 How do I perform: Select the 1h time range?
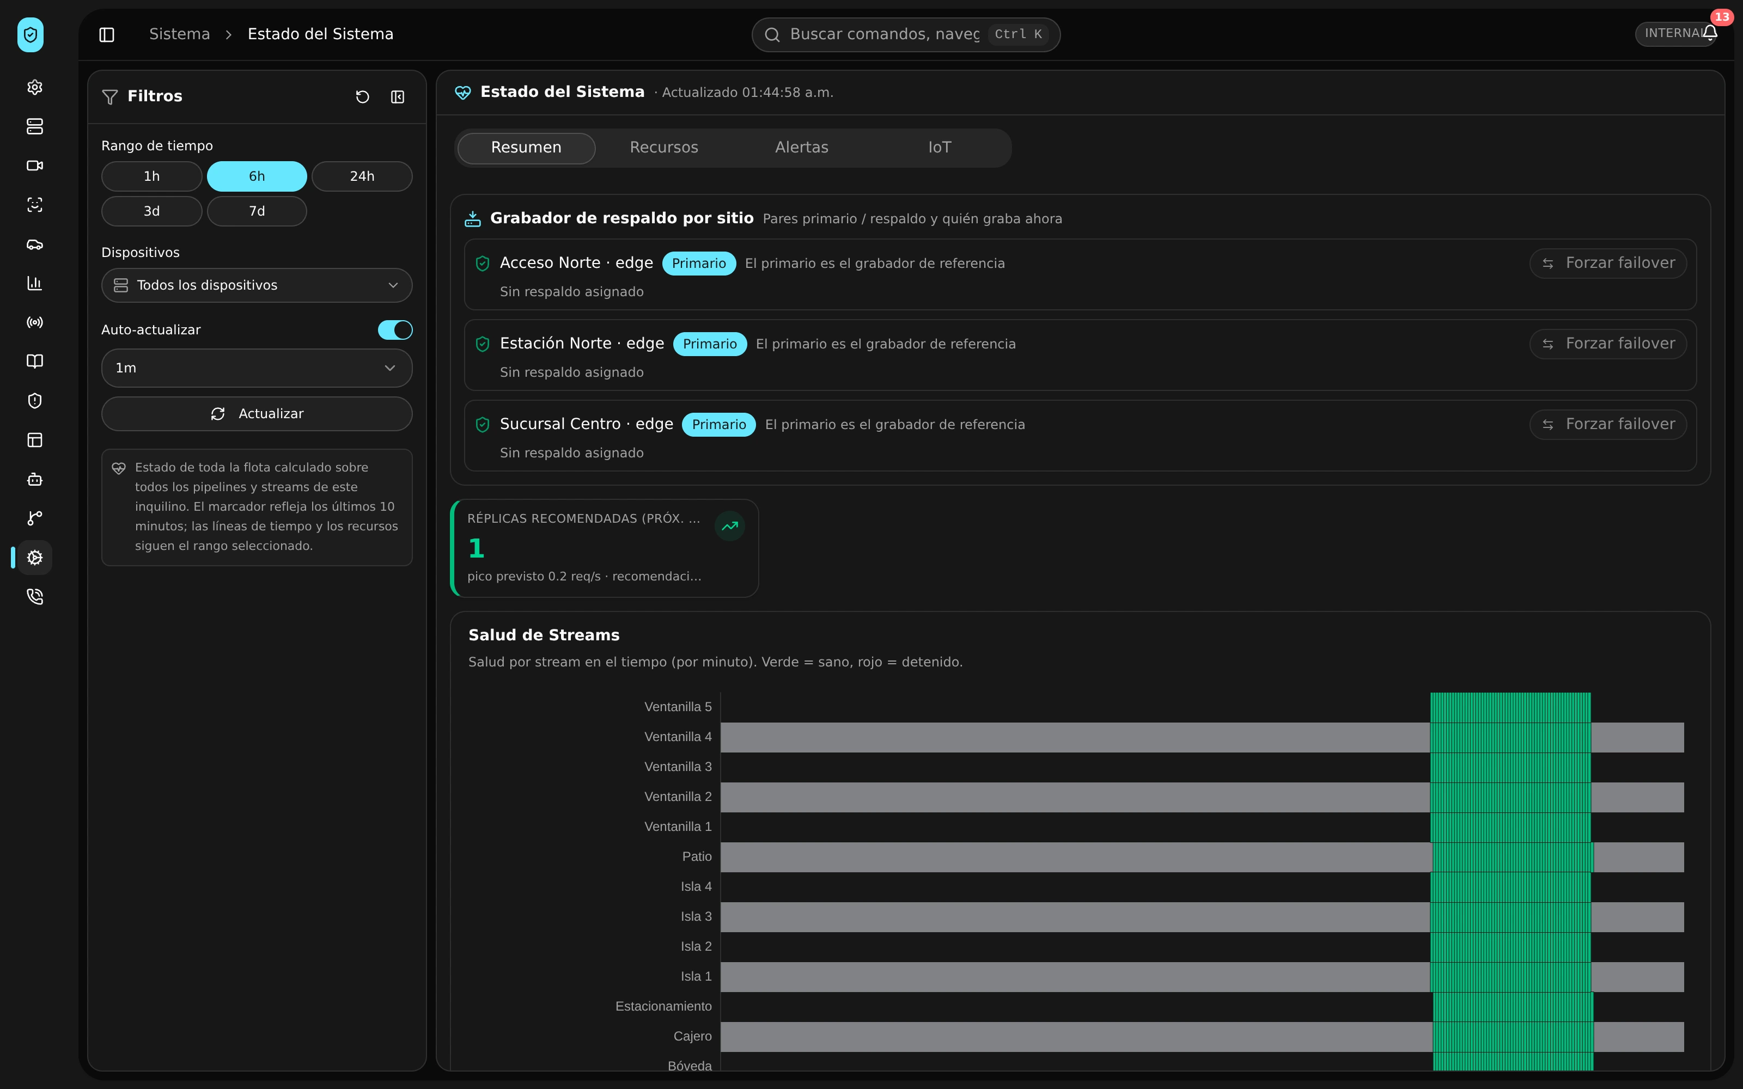[151, 176]
